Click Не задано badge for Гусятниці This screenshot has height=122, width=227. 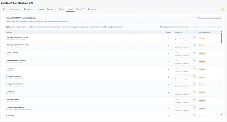[x=202, y=93]
